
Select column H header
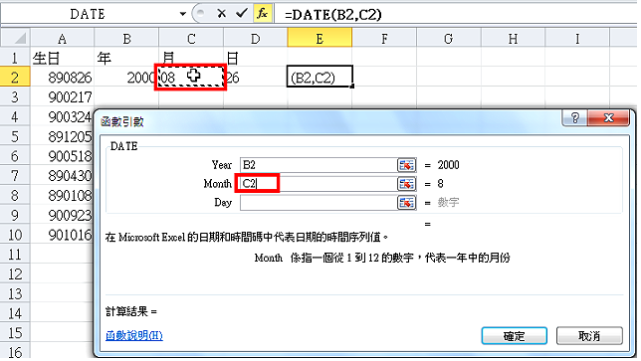pos(513,39)
